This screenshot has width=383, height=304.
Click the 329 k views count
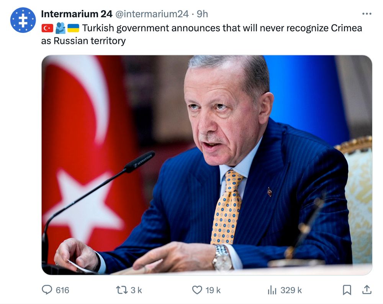[291, 290]
